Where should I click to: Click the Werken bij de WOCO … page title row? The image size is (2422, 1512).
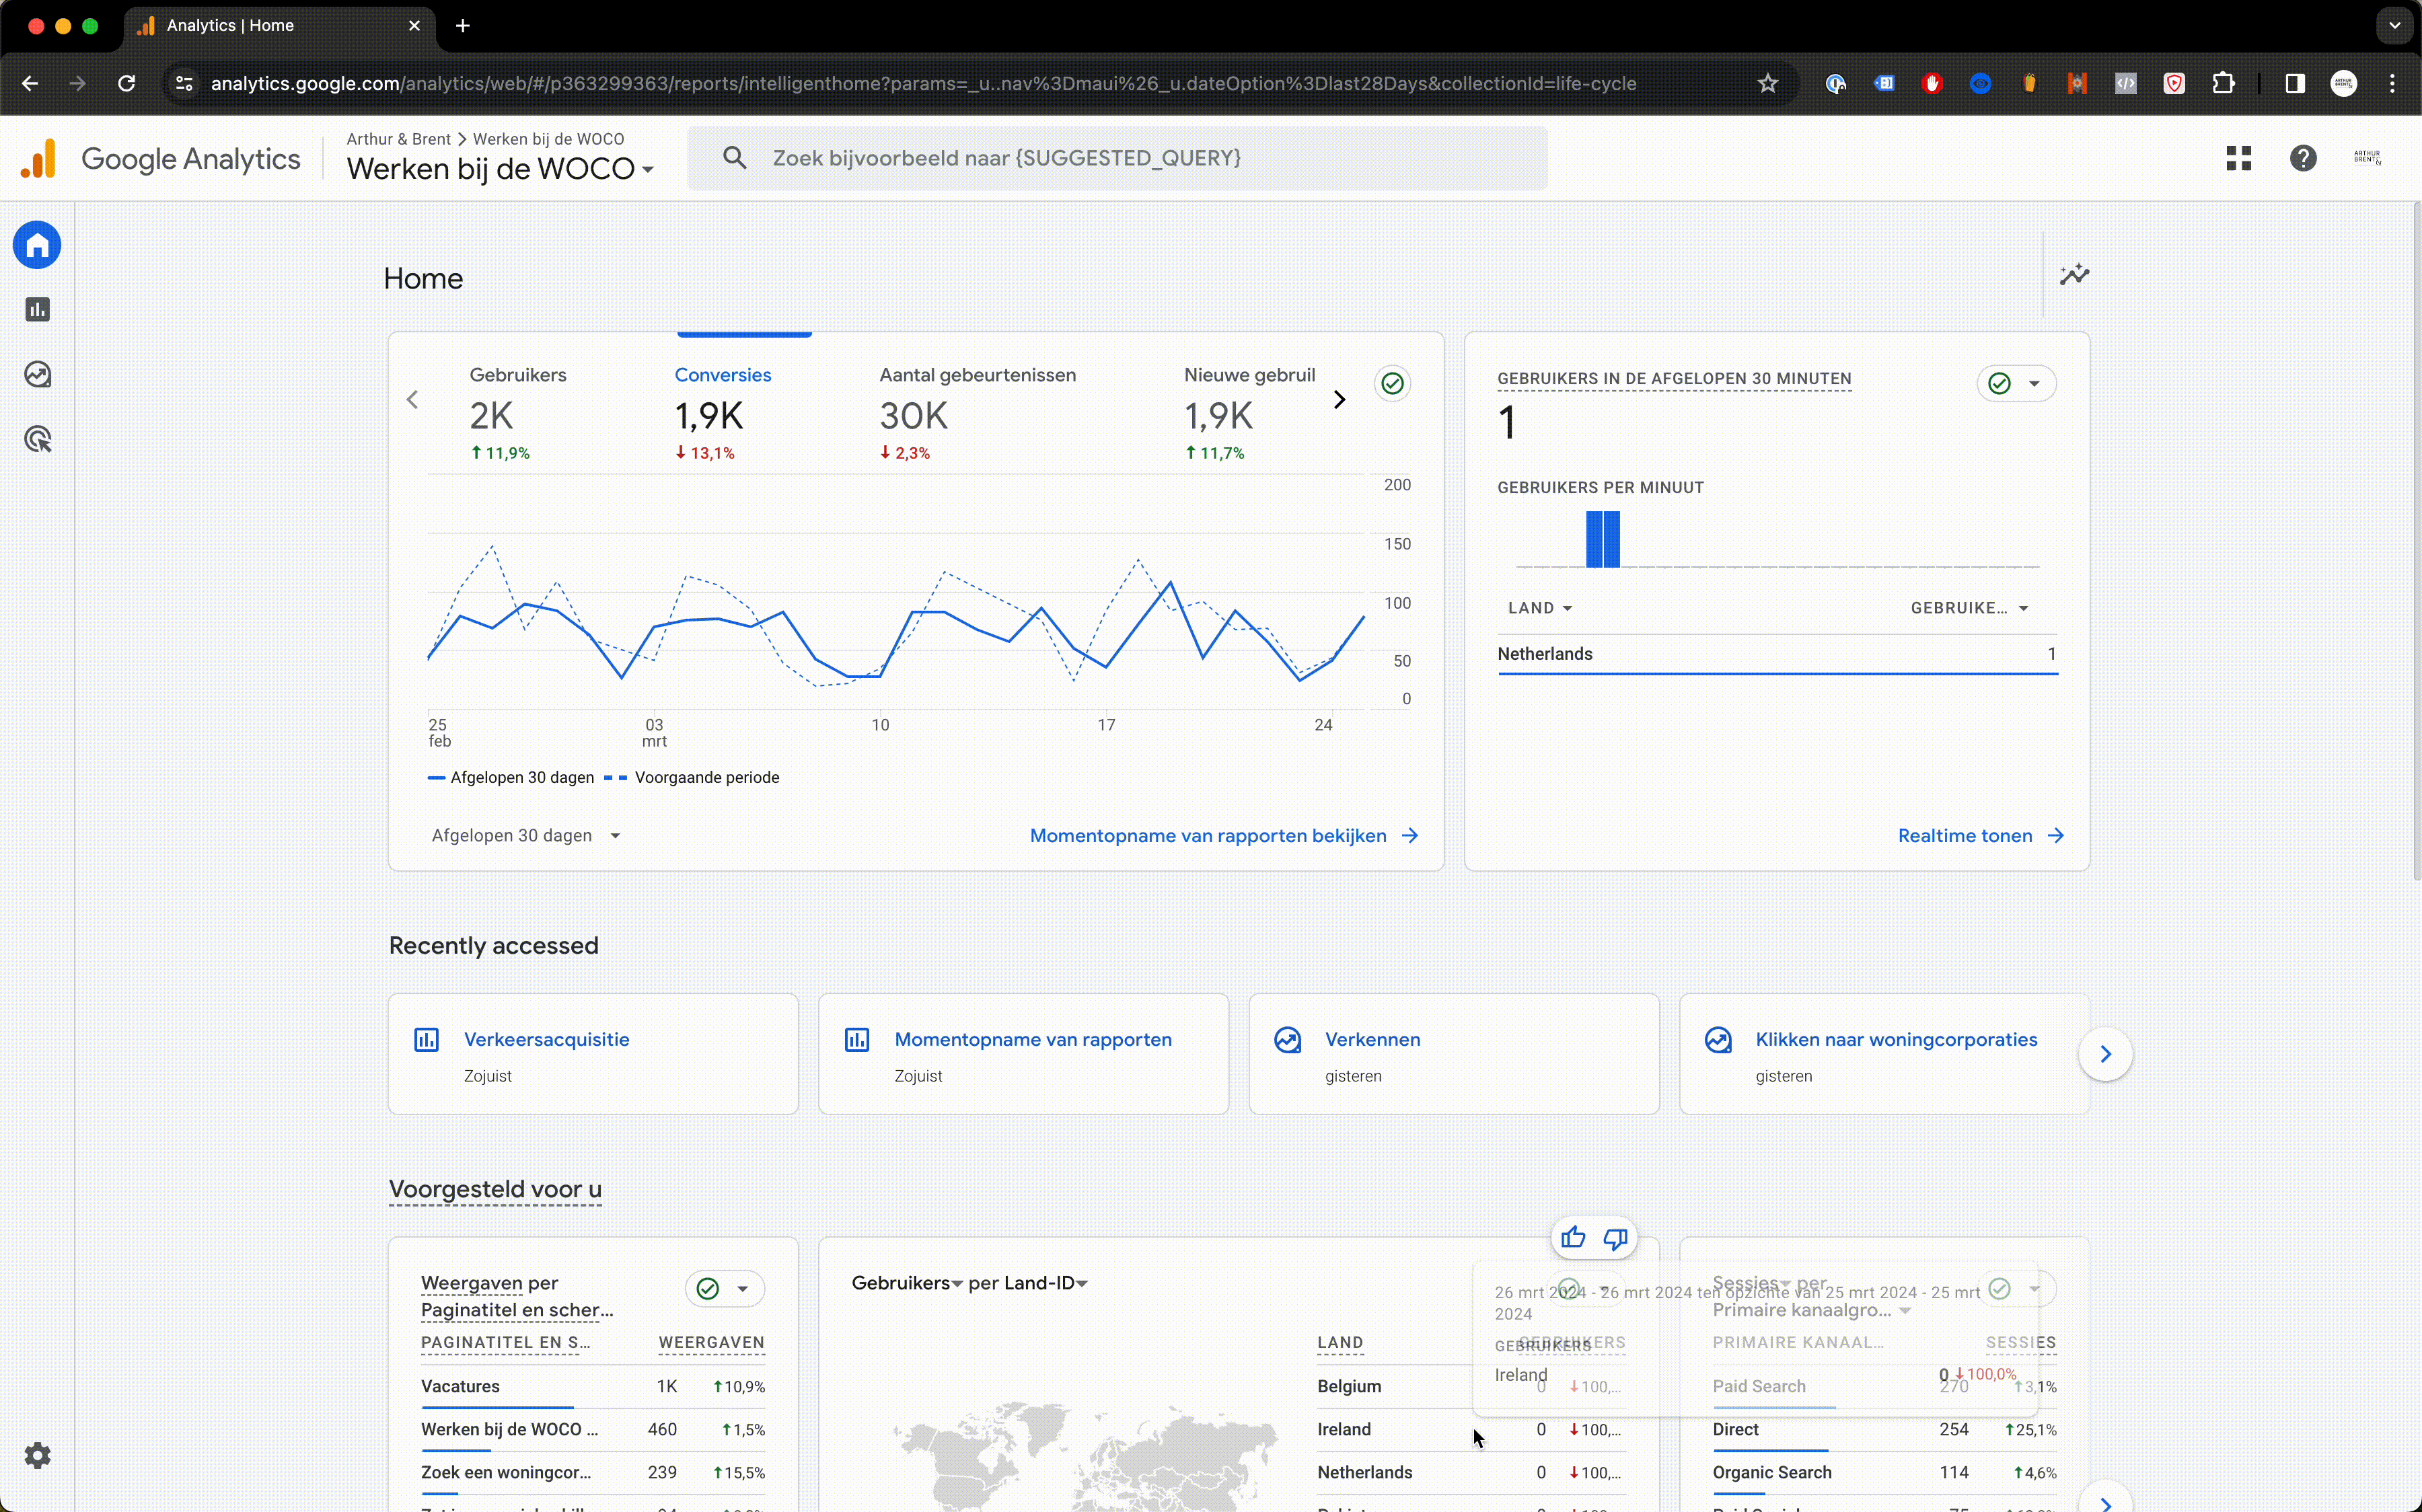click(593, 1430)
